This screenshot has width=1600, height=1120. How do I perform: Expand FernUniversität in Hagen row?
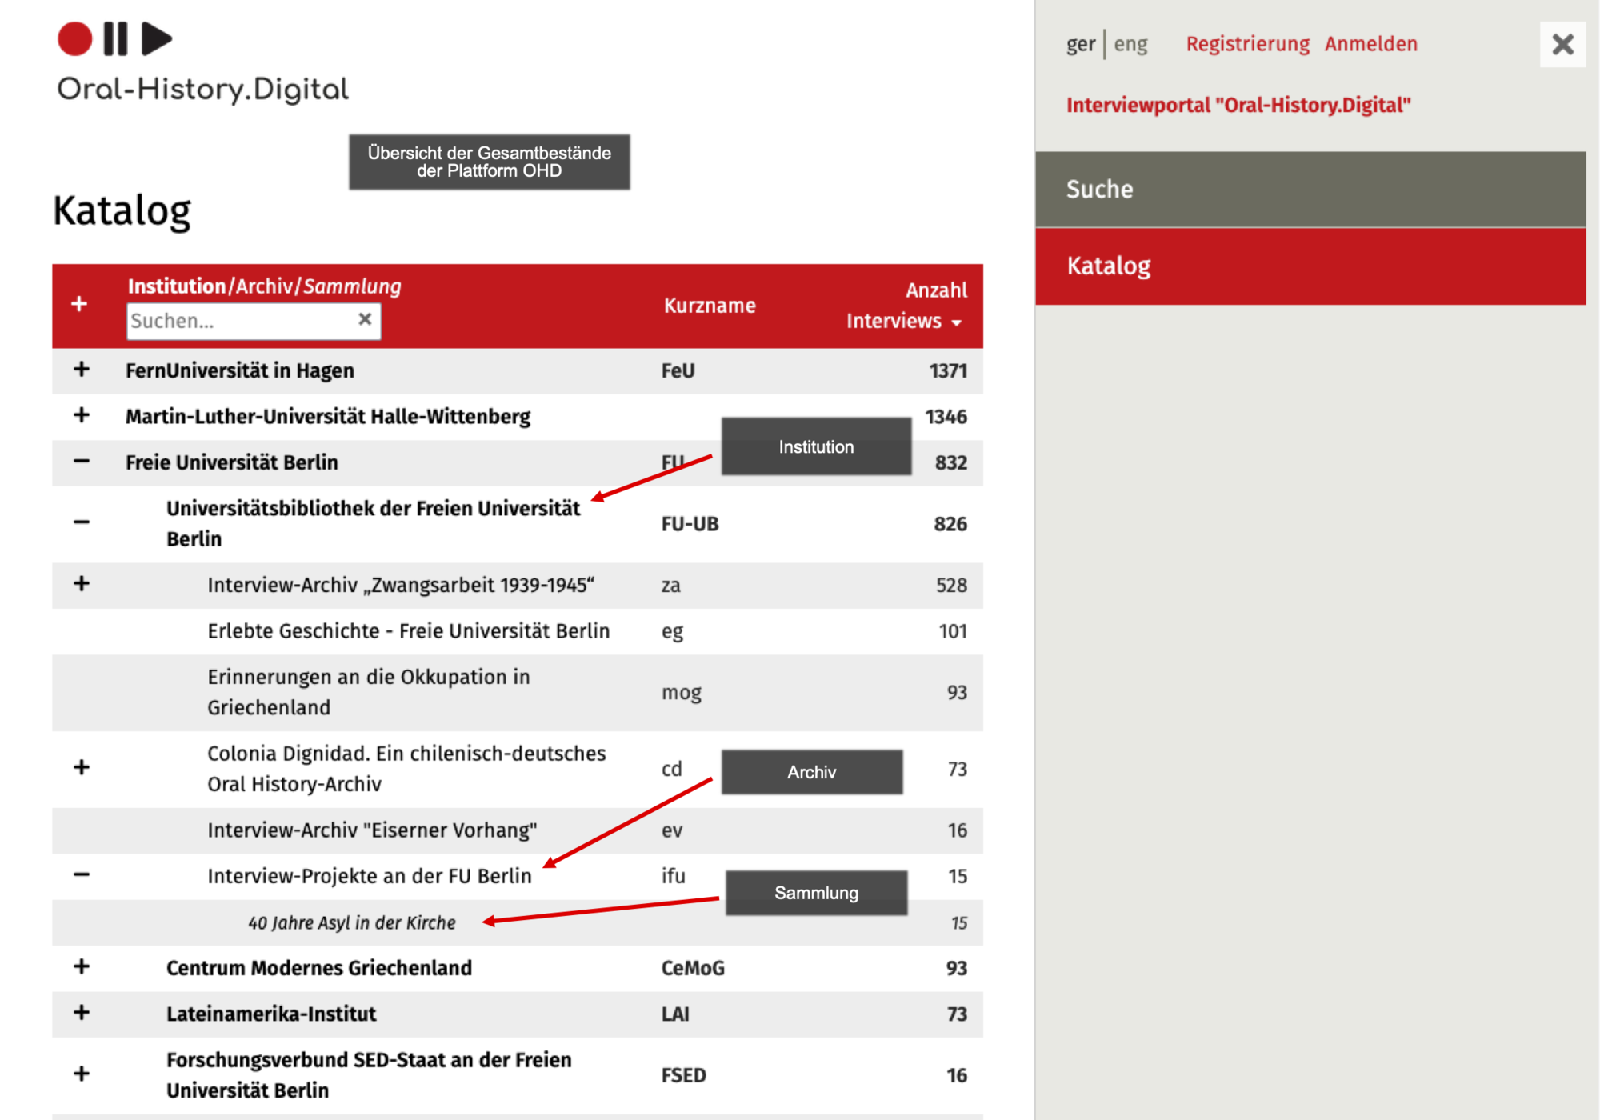pyautogui.click(x=82, y=370)
